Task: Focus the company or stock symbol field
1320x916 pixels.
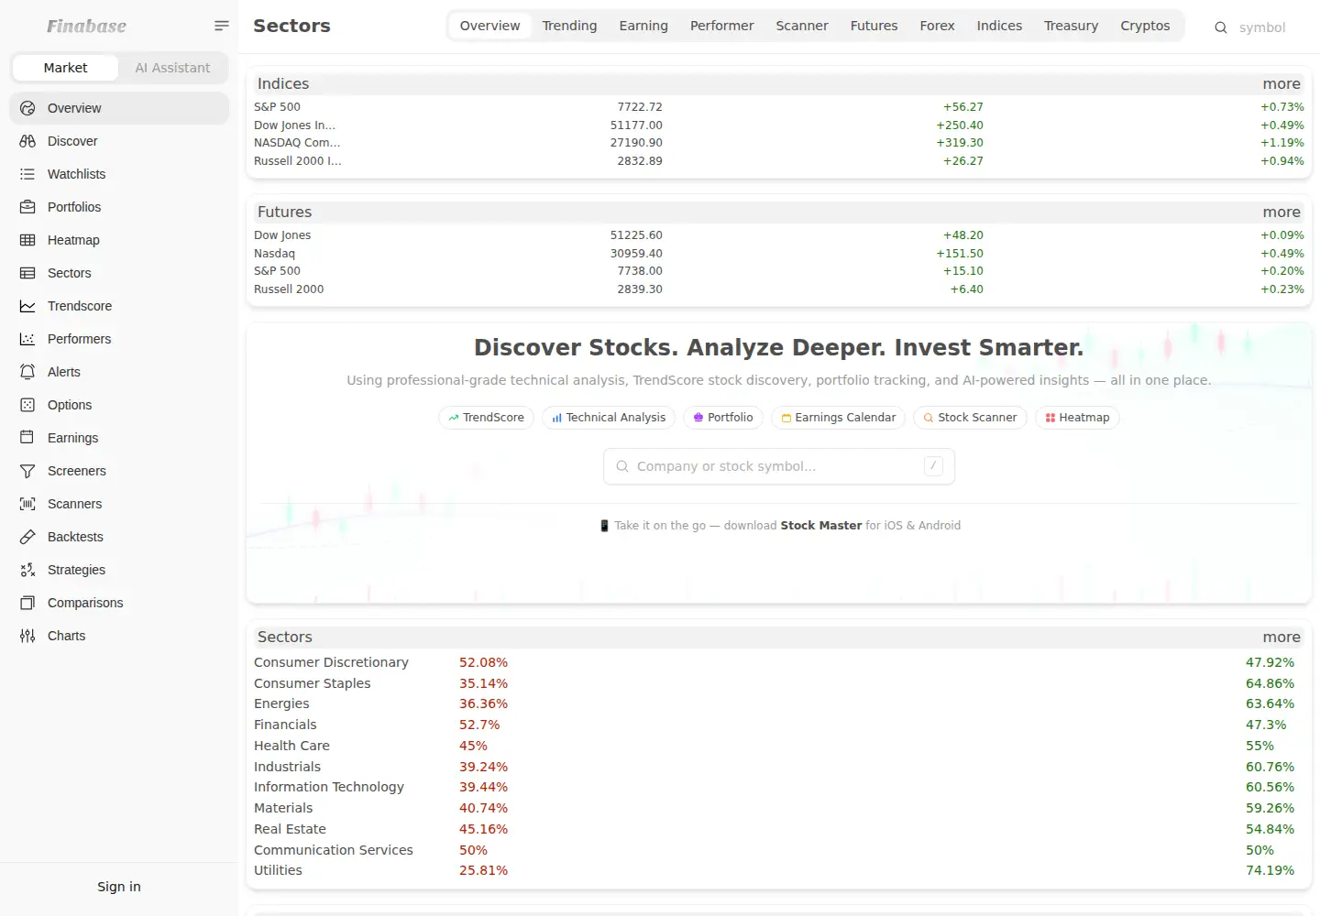Action: pos(779,466)
